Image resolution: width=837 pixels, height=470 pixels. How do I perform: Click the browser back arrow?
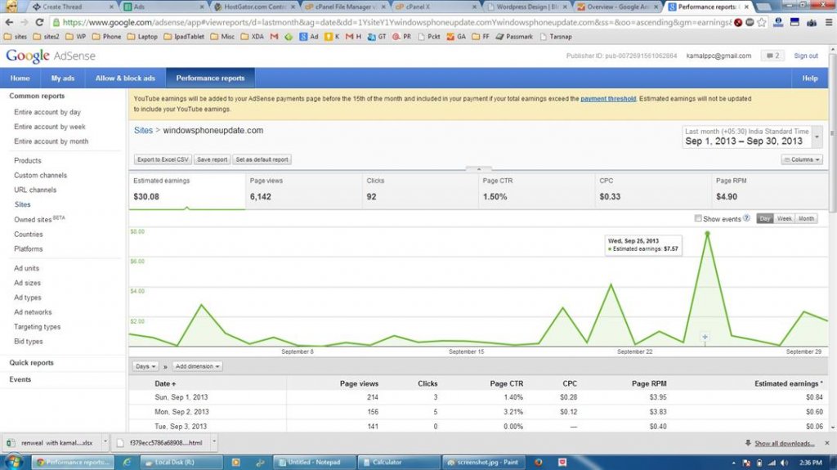(x=8, y=22)
